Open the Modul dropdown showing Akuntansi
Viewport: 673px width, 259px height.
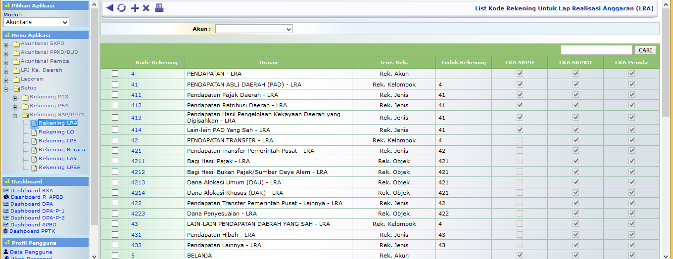(x=36, y=22)
